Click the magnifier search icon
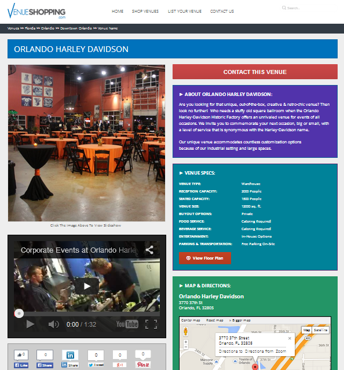Screen dimensions: 344x370 [x=284, y=8]
